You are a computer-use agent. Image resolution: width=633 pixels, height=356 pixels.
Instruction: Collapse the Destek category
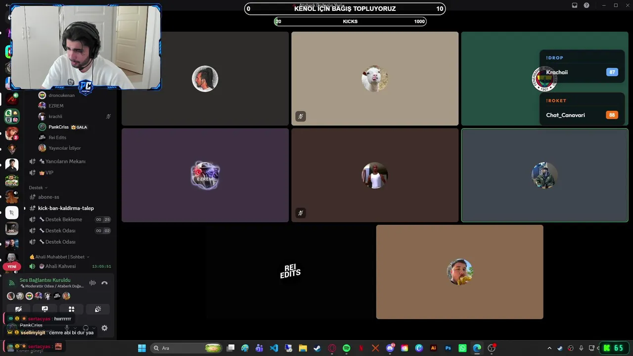click(38, 187)
